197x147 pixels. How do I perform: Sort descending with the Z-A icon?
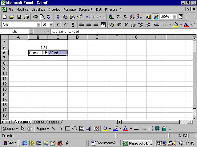pos(139,17)
